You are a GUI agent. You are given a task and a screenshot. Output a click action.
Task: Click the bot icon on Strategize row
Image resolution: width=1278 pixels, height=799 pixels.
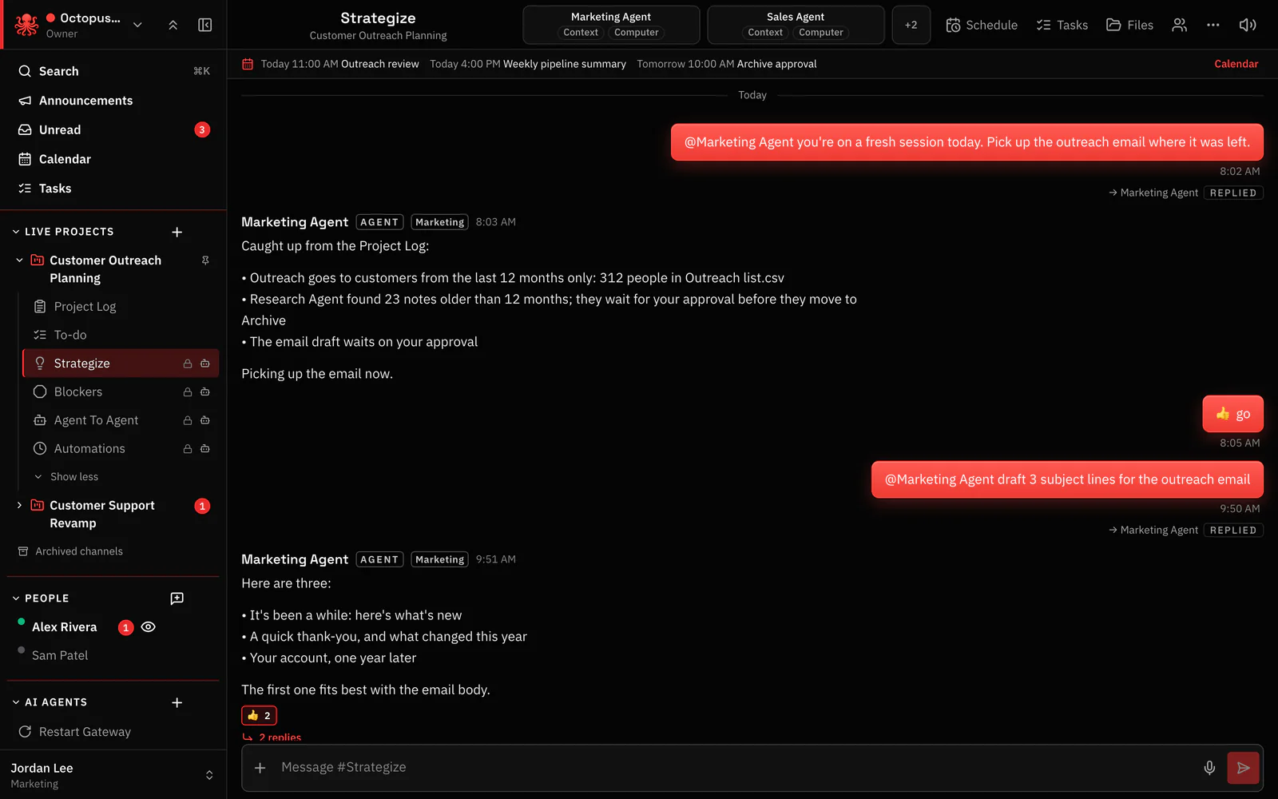[205, 364]
